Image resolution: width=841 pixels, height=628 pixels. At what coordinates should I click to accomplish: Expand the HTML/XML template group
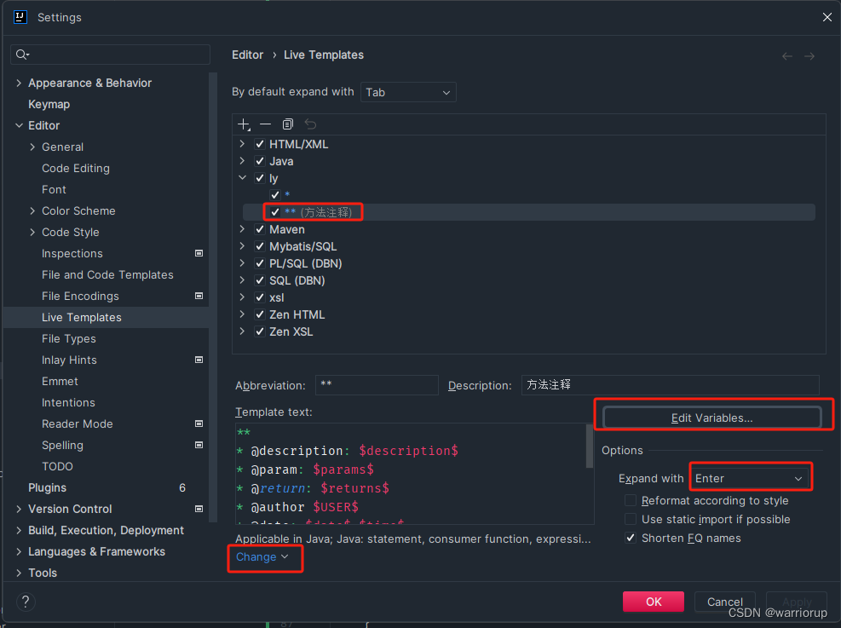coord(242,144)
